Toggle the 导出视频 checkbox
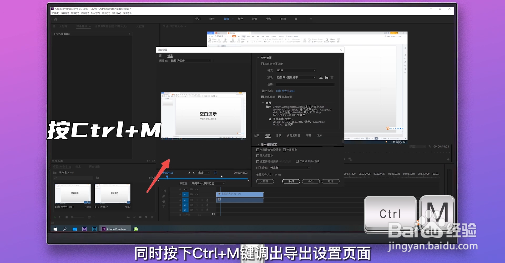This screenshot has height=263, width=505. tap(262, 97)
